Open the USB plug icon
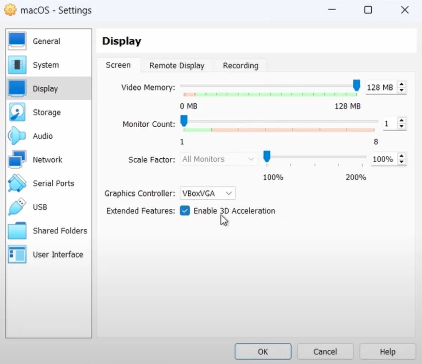The width and height of the screenshot is (422, 364). (x=17, y=207)
